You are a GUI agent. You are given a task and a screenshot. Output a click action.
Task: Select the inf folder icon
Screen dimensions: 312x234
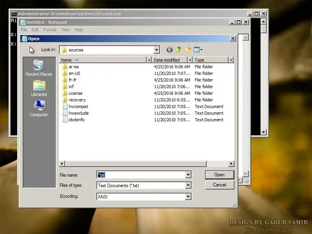65,87
